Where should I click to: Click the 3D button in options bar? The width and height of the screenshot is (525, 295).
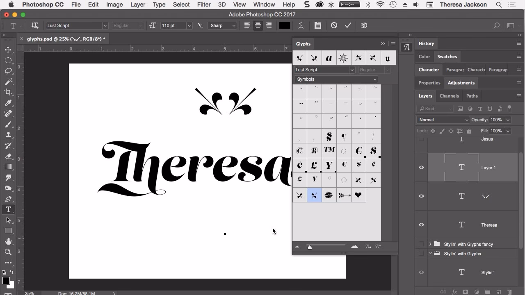tap(364, 25)
